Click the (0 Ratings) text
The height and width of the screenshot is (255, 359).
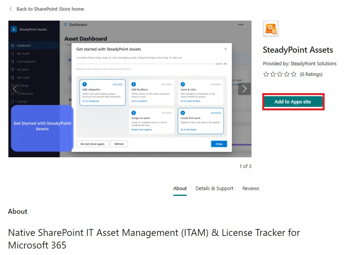click(311, 74)
